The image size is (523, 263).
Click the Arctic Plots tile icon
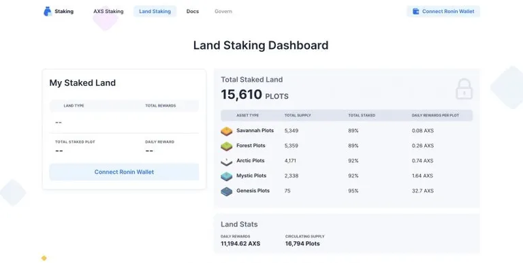(x=227, y=161)
